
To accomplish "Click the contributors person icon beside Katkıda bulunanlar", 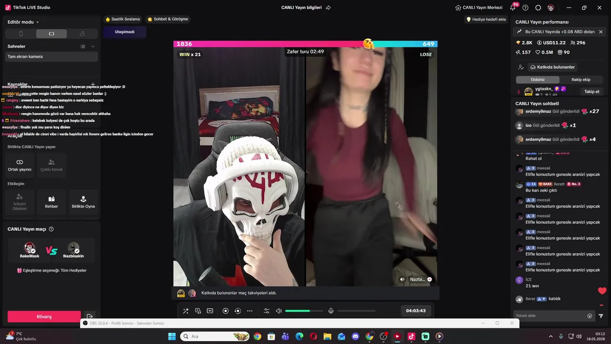I will click(x=521, y=67).
